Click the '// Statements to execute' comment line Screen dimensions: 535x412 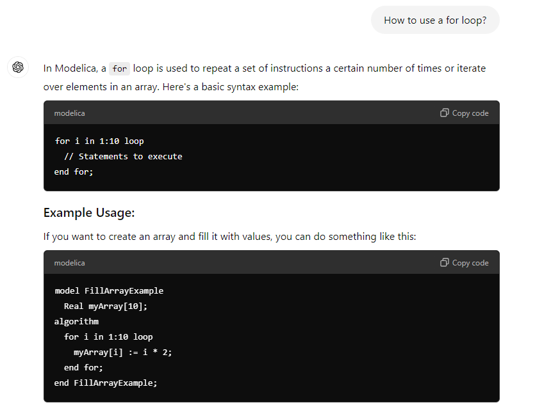[123, 156]
